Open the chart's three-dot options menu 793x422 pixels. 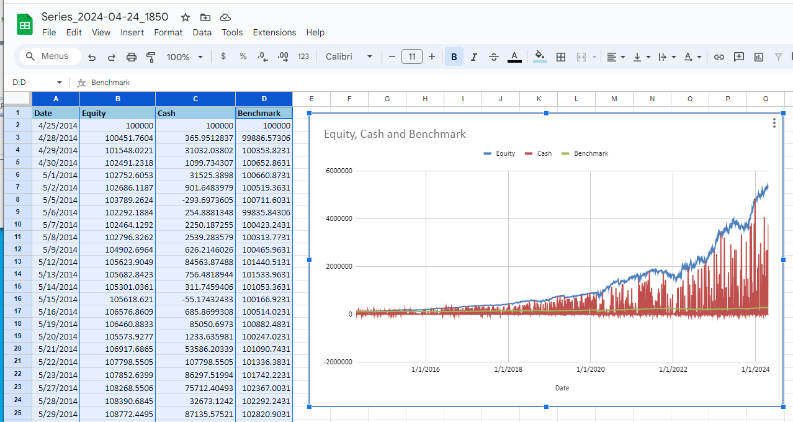(774, 123)
